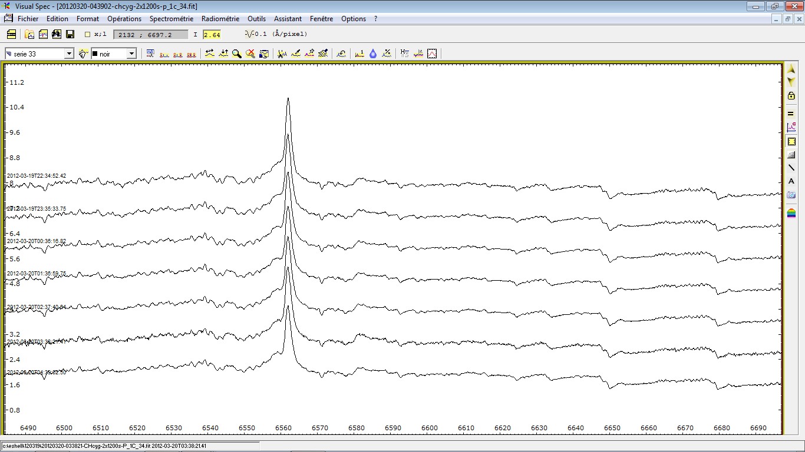Screen dimensions: 805x452
Task: Toggle the yellow dotted-border square button
Action: pyautogui.click(x=791, y=142)
